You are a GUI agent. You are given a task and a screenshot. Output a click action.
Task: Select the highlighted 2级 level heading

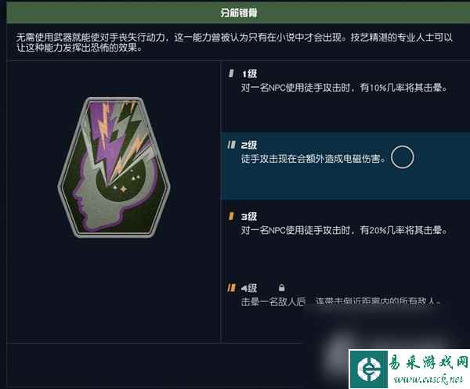click(249, 146)
